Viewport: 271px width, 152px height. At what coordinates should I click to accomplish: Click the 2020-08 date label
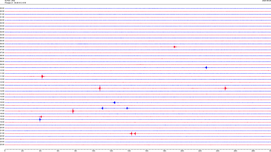pyautogui.click(x=266, y=1)
